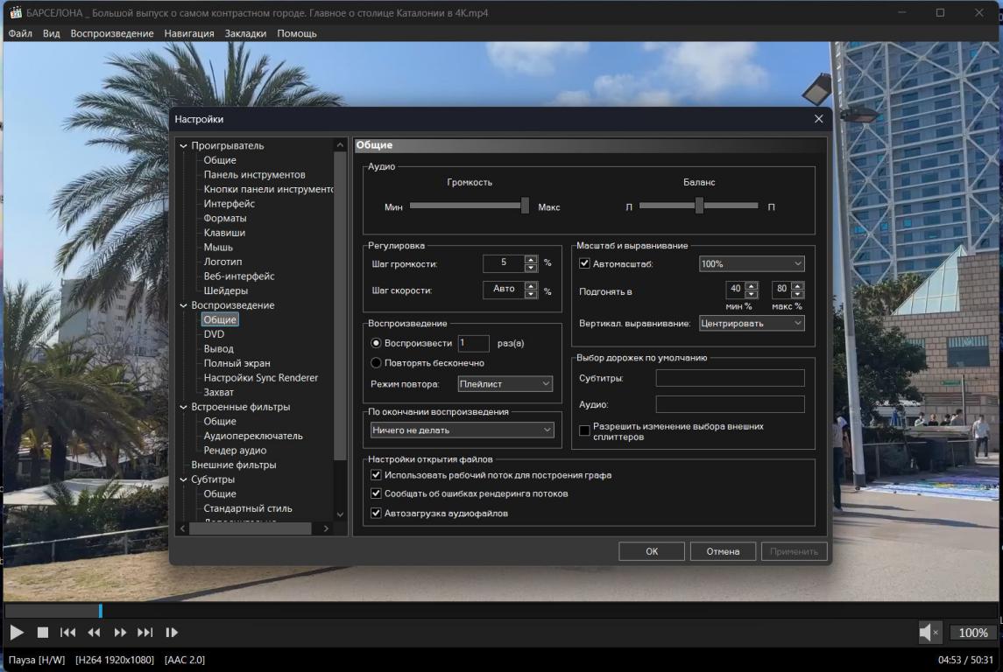Click the Субтитры text input field
Image resolution: width=1003 pixels, height=672 pixels.
point(730,378)
